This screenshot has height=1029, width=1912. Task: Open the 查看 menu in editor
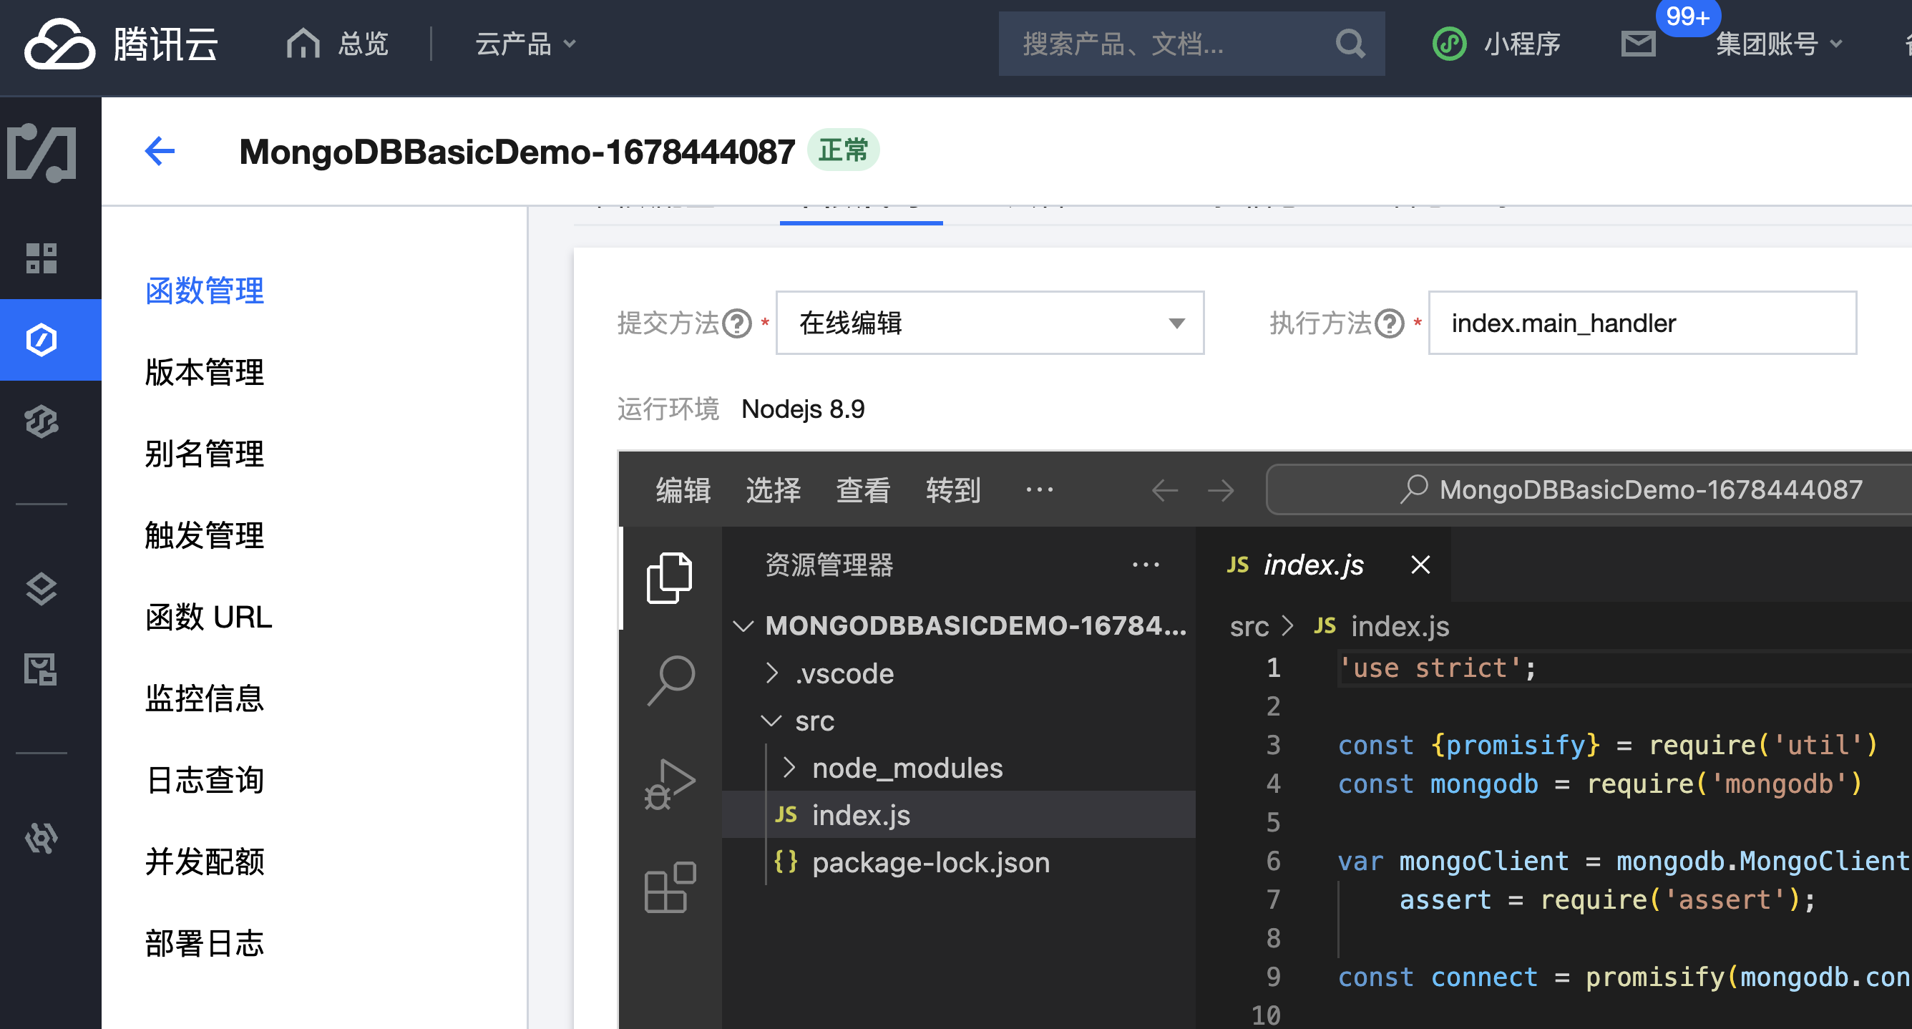click(862, 490)
